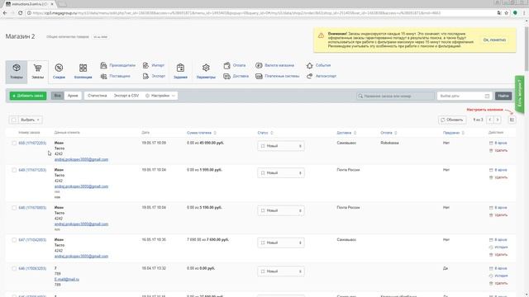Tick checkbox for order 647
The width and height of the screenshot is (529, 297).
click(14, 240)
